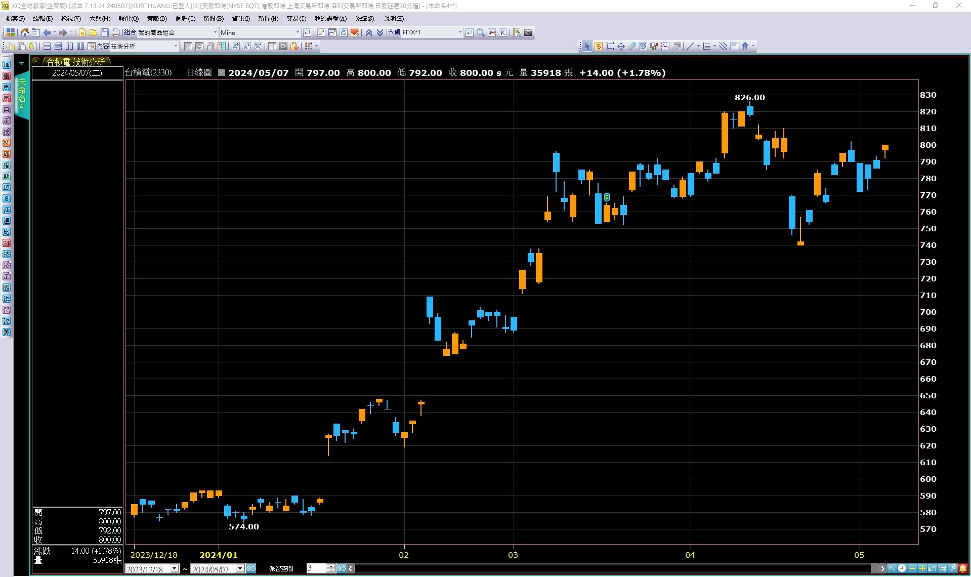This screenshot has width=971, height=577.
Task: Toggle the arrow pointer selection mode
Action: (x=587, y=46)
